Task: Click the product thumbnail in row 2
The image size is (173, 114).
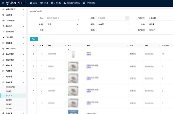Action: tap(73, 66)
